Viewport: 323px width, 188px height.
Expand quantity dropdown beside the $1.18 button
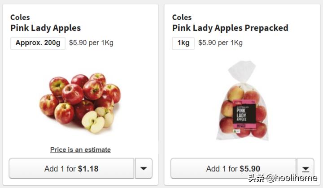click(144, 169)
